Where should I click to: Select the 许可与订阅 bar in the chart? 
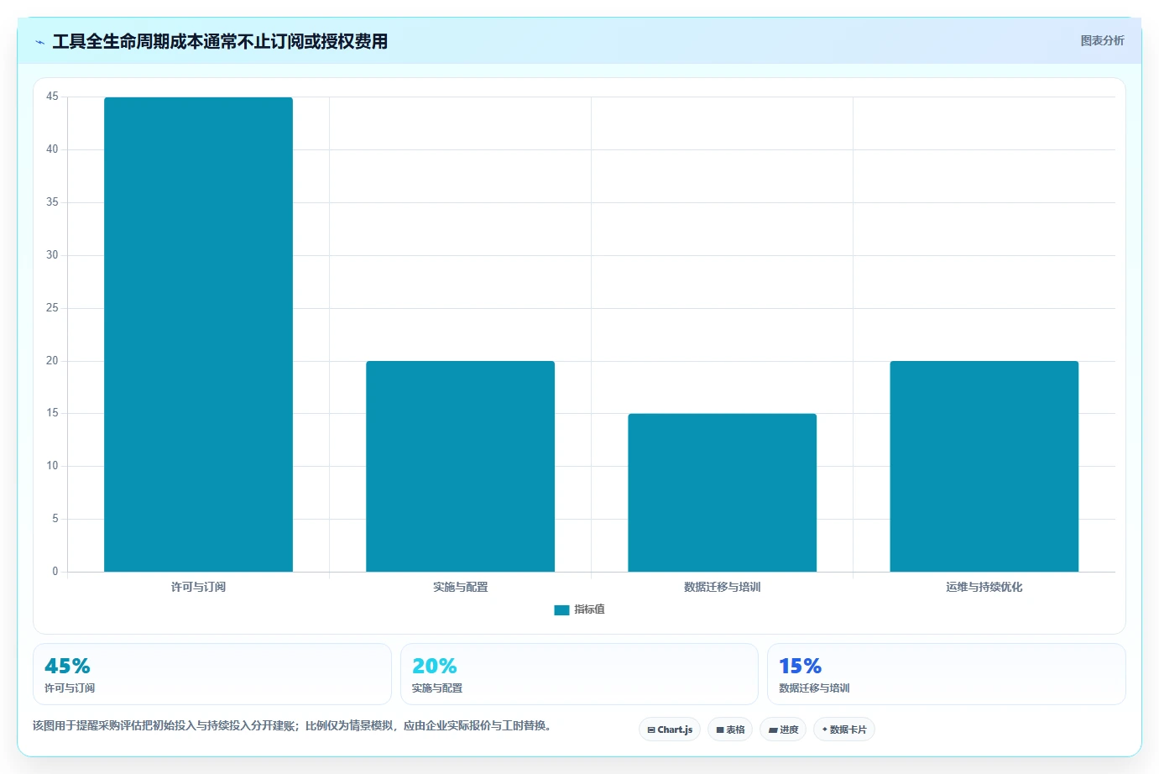198,334
